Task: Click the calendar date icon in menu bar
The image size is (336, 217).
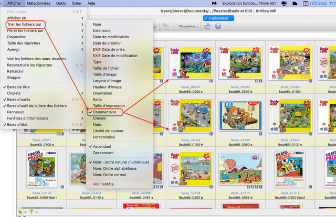Action: (x=306, y=4)
